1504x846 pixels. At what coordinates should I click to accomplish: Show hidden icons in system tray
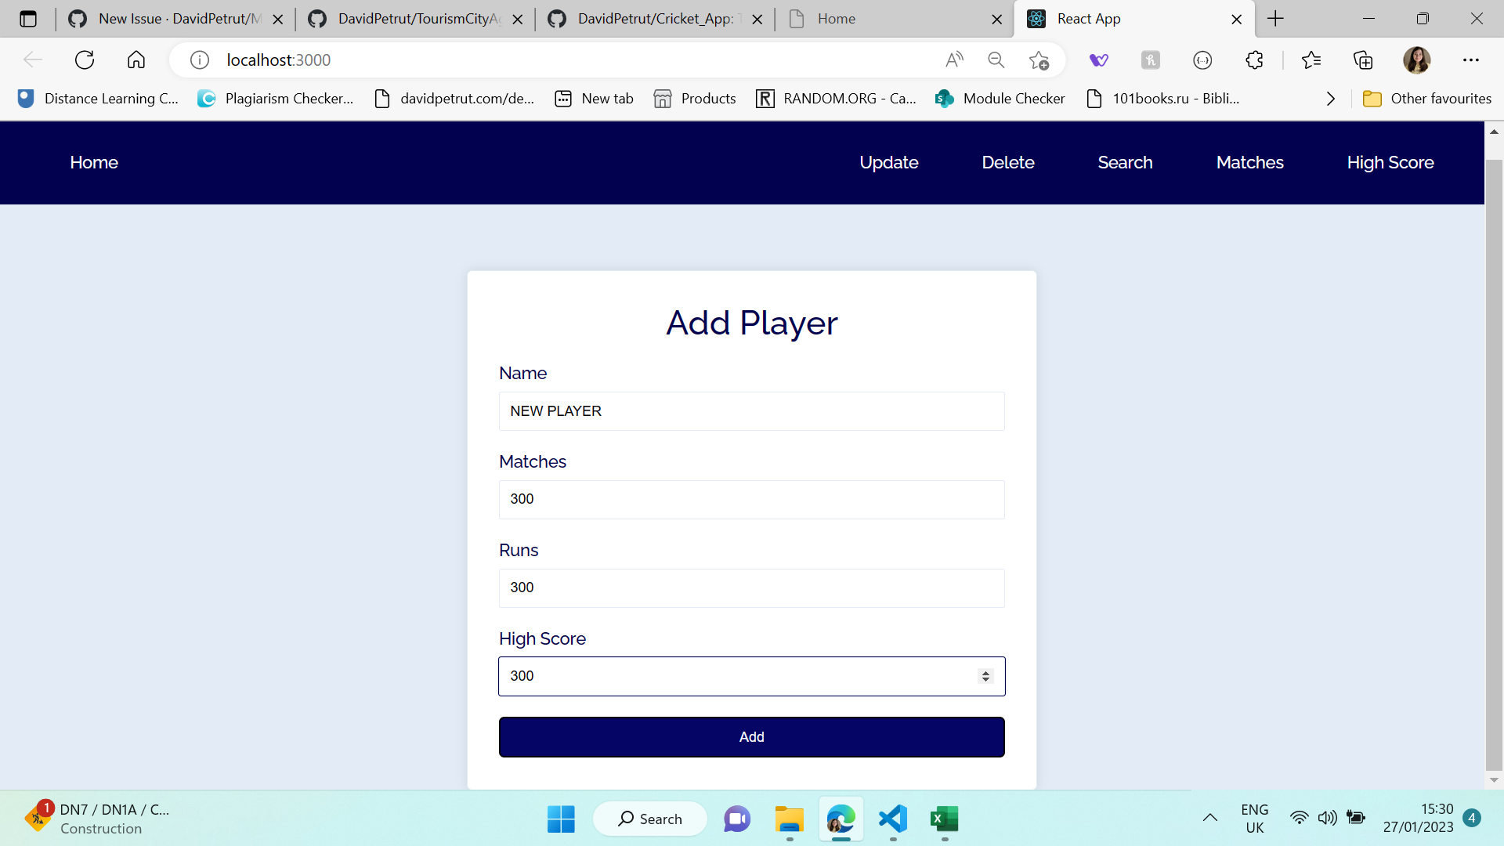click(1209, 817)
